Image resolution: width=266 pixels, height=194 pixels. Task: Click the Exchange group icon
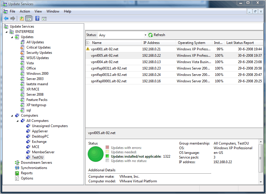(28, 142)
